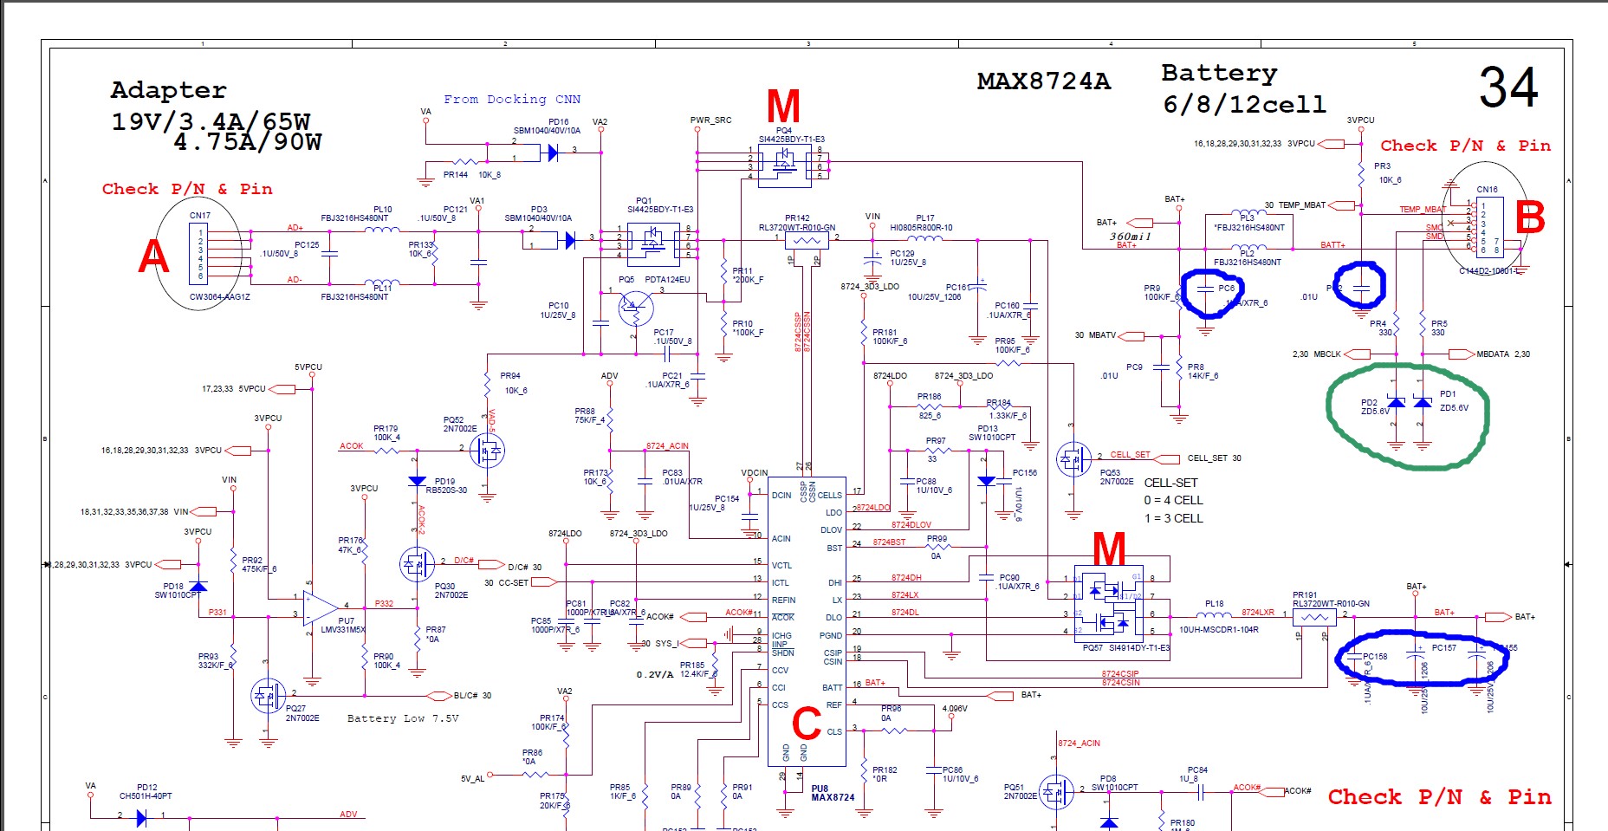
Task: Click the '19V/3.4A/65W' rating text
Action: pyautogui.click(x=211, y=121)
